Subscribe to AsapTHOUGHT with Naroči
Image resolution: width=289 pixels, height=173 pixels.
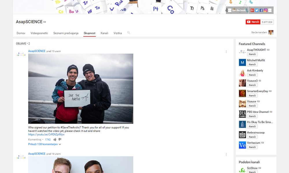coord(252,54)
